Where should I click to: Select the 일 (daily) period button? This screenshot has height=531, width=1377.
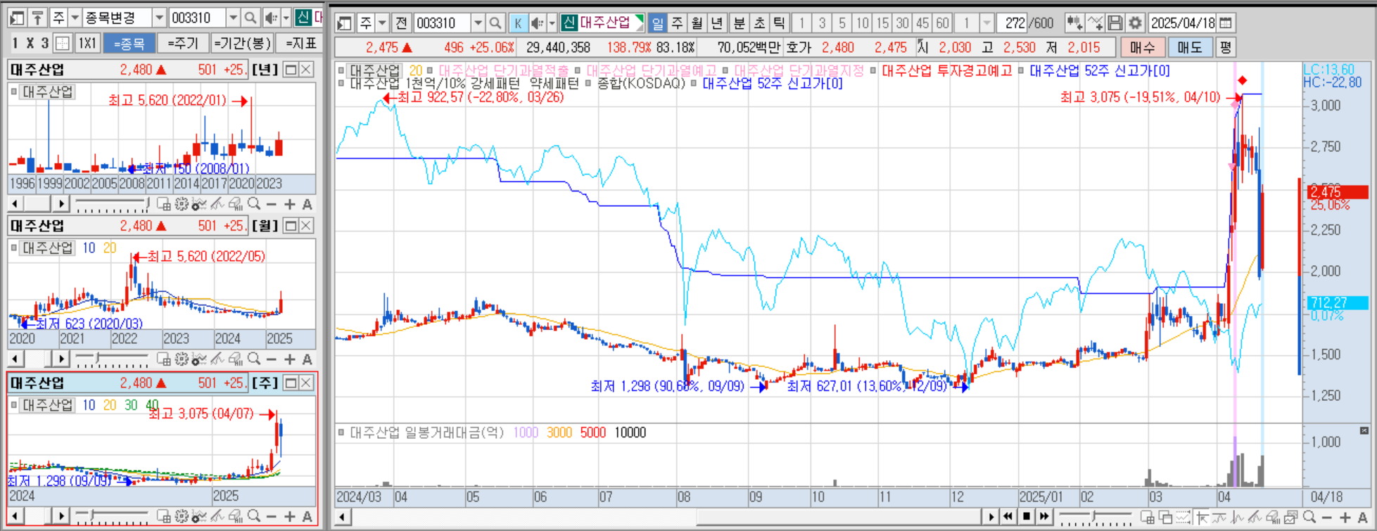coord(657,23)
